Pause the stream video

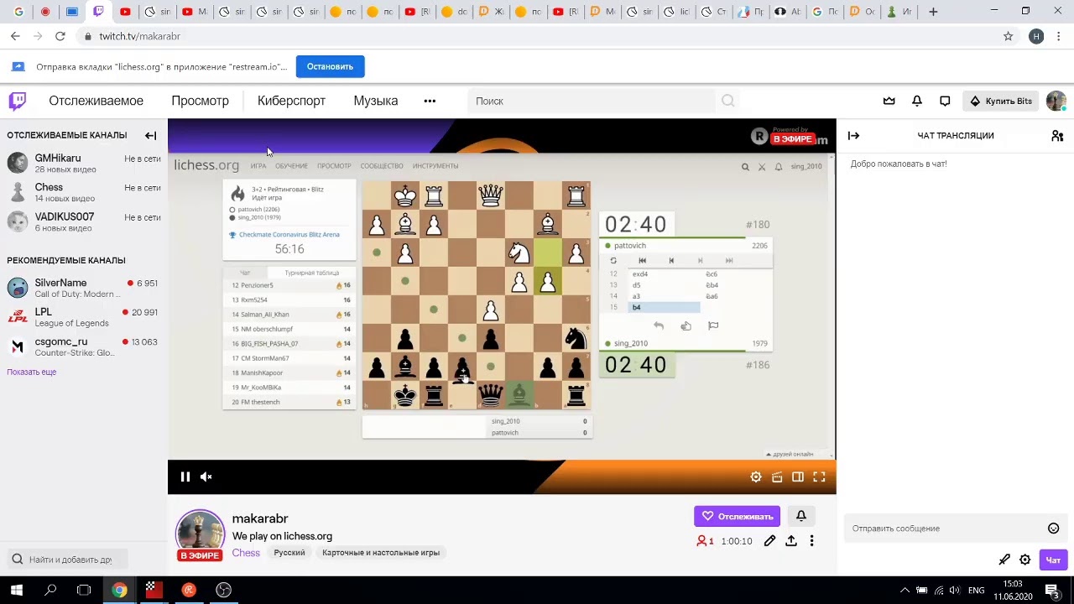pos(185,476)
